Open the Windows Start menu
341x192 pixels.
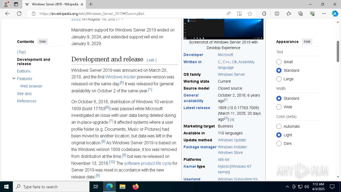point(6,187)
